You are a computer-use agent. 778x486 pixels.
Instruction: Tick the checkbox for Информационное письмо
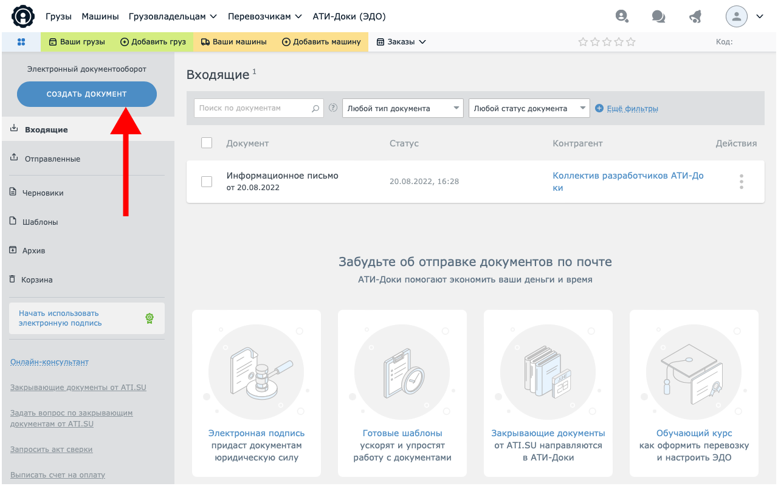207,182
